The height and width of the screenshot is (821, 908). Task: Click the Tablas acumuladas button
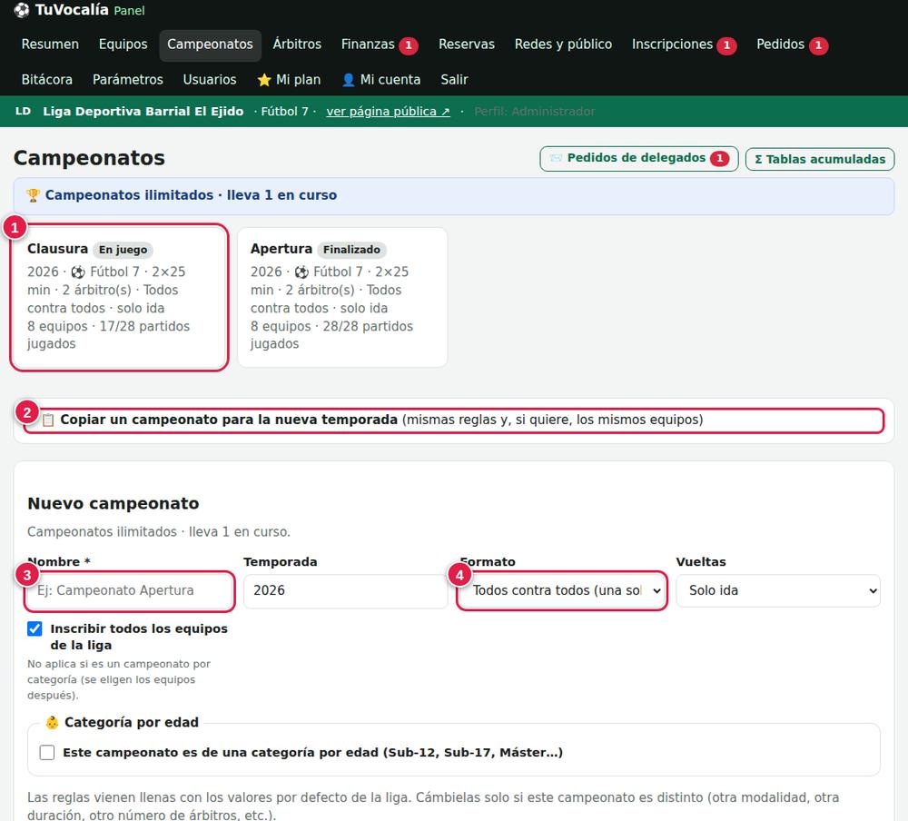[819, 159]
